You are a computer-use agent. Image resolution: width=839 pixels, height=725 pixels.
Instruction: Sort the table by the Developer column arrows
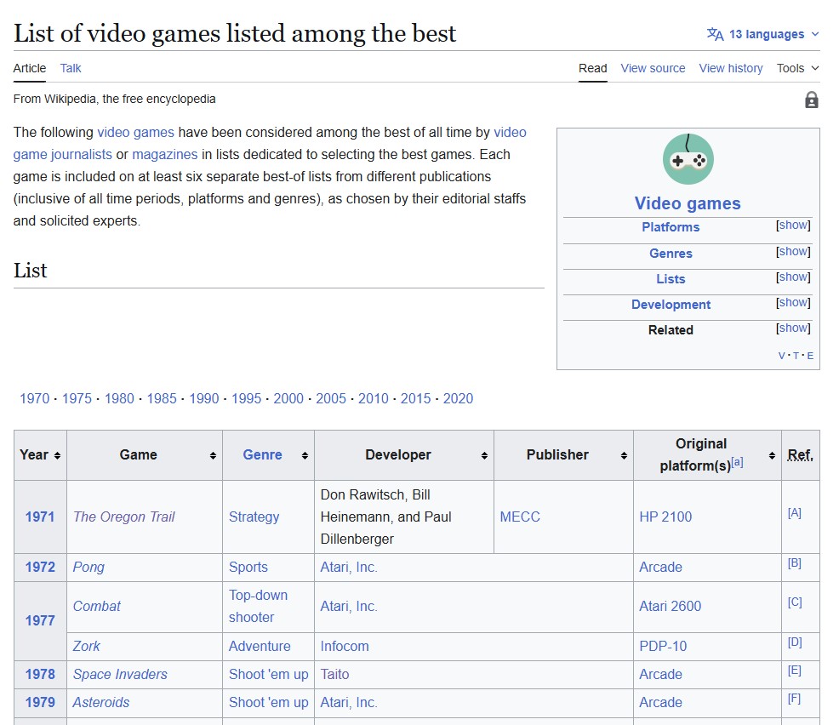[485, 454]
